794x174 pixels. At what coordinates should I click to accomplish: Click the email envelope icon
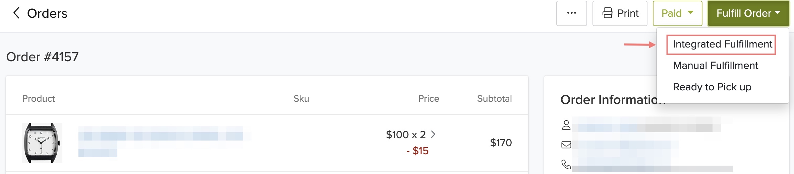tap(566, 145)
